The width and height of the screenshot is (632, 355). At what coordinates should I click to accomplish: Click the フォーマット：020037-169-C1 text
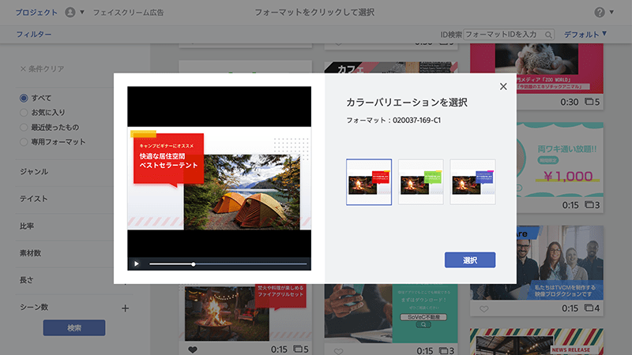[393, 121]
